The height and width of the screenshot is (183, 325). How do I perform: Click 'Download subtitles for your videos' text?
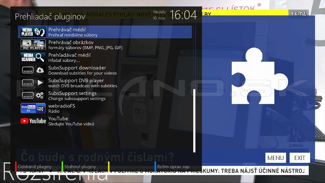coord(83,73)
